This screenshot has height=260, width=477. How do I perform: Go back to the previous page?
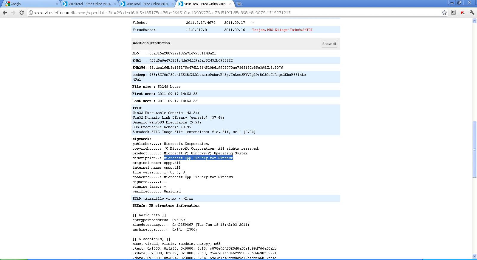[5, 12]
